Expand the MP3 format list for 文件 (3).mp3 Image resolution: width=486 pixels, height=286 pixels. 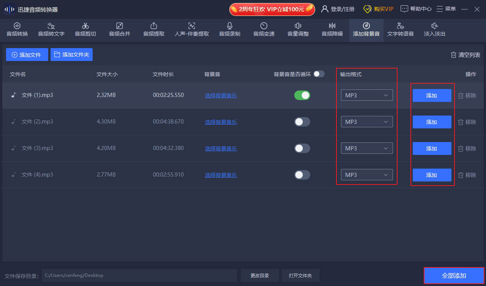[x=367, y=148]
